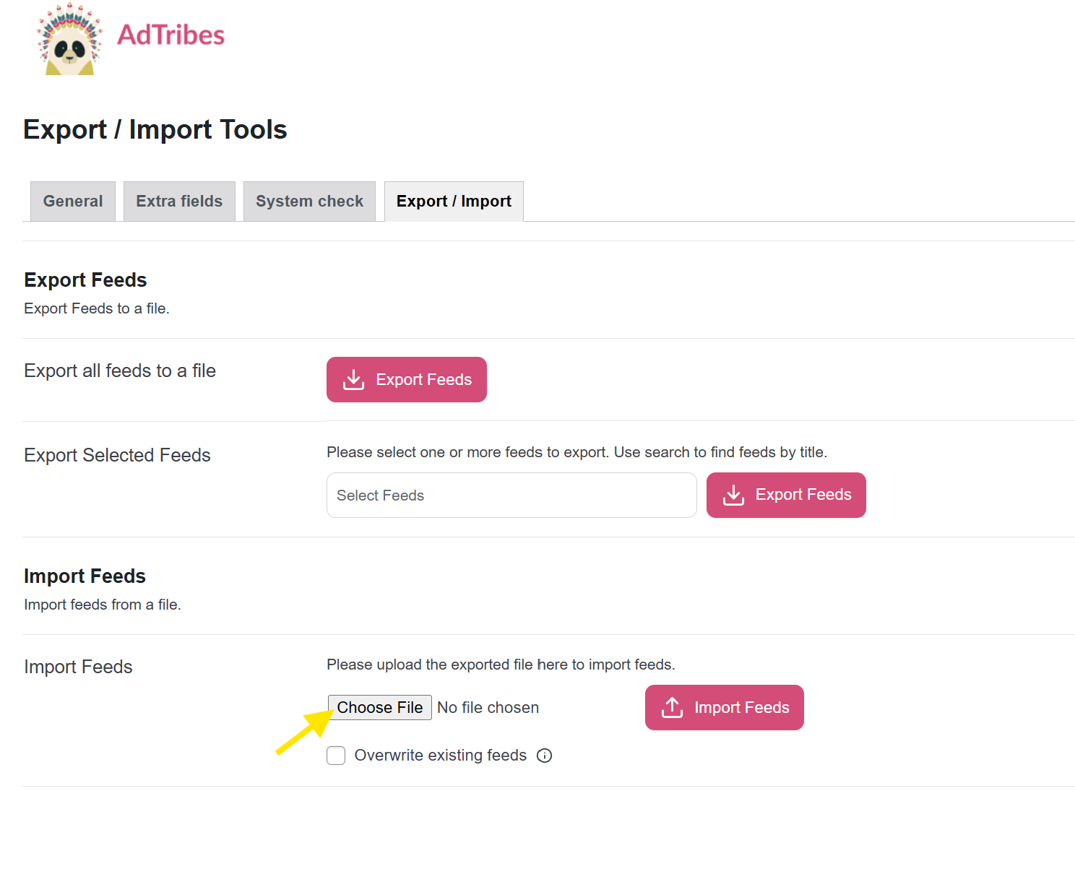Switch to the General tab
Image resolution: width=1075 pixels, height=874 pixels.
[73, 202]
